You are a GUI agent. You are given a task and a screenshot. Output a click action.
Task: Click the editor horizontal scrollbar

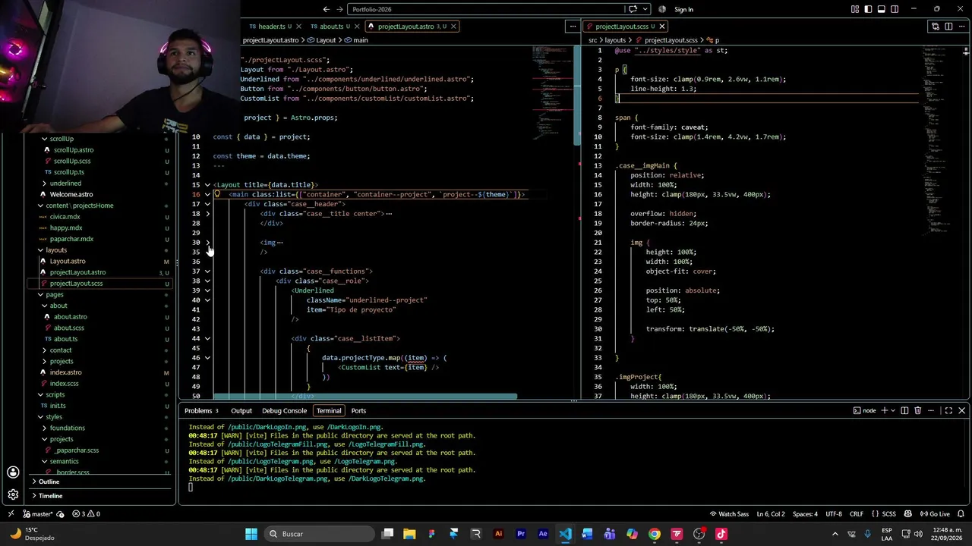point(364,396)
